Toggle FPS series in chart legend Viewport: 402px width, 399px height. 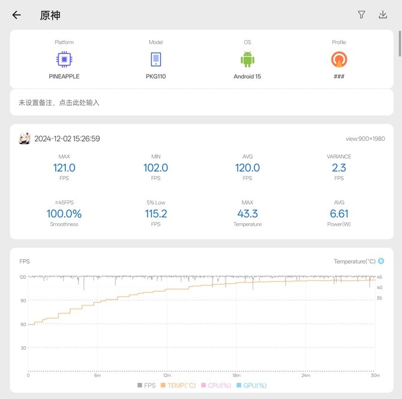(148, 385)
